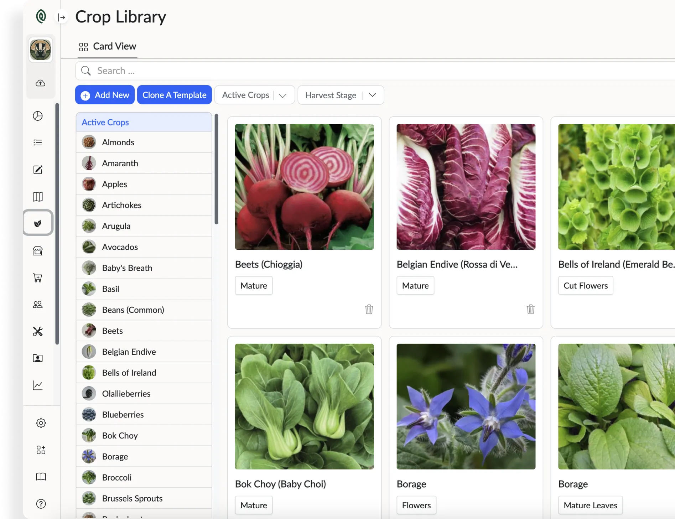Open the crops leaf icon in sidebar
The height and width of the screenshot is (519, 675).
tap(38, 223)
